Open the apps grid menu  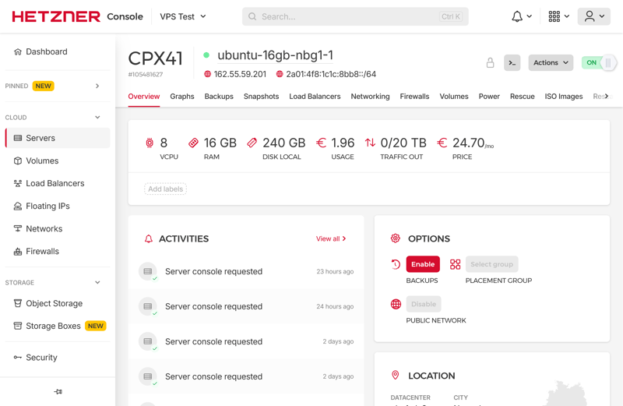point(554,16)
